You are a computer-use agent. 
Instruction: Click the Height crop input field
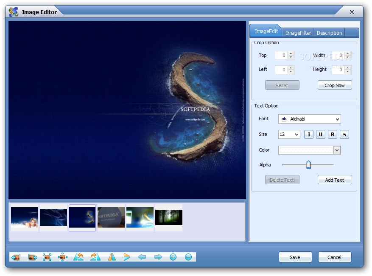[x=338, y=70]
